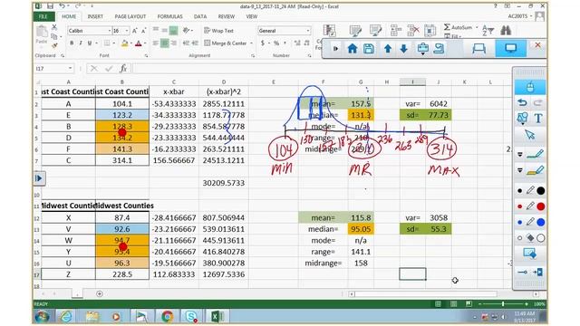The height and width of the screenshot is (326, 580).
Task: Toggle Italic formatting
Action: point(81,43)
